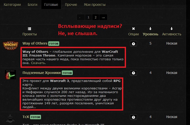Image resolution: width=190 pixels, height=125 pixels.
Task: Click Низкая activity in Подземные Хроники row
Action: [171, 73]
